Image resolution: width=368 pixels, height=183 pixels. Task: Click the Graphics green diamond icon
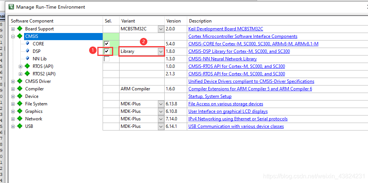coord(20,111)
